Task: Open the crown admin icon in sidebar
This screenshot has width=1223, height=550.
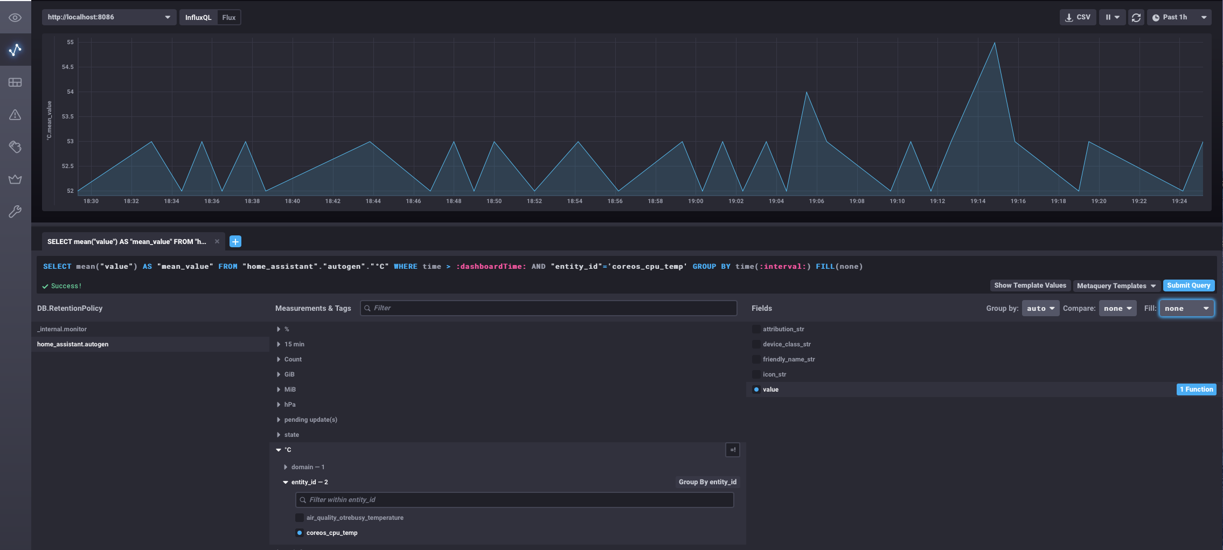Action: coord(15,179)
